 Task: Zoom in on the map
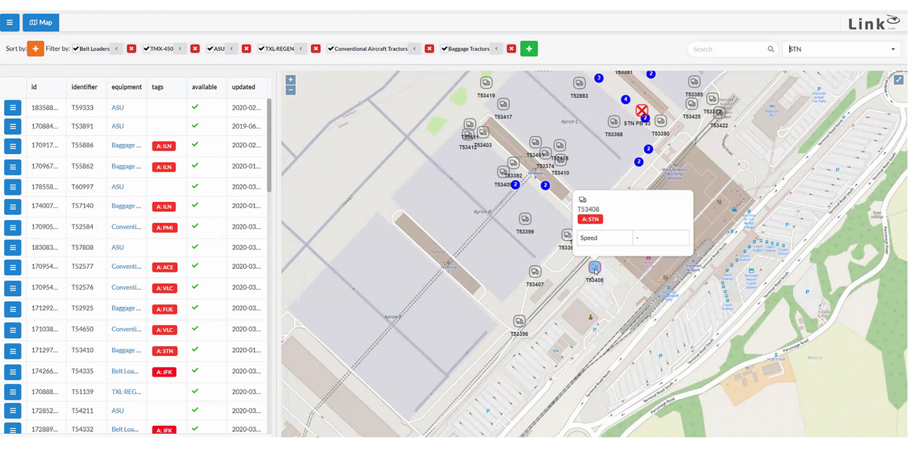(290, 80)
